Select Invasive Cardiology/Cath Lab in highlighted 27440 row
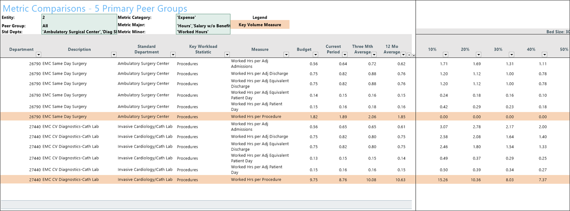This screenshot has width=570, height=211. 145,180
